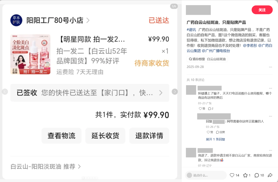Click the author avatar placeholder at top
Image resolution: width=278 pixels, height=182 pixels.
[198, 10]
